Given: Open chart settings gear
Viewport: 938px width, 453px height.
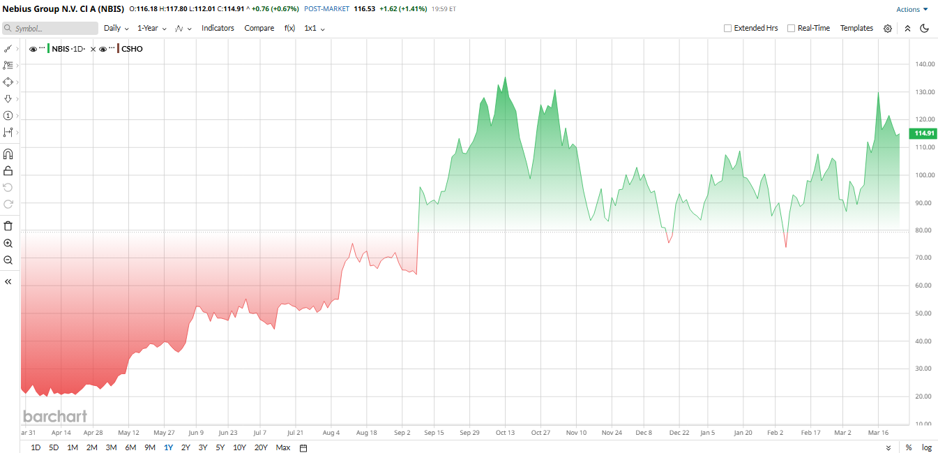Looking at the screenshot, I should pos(888,28).
